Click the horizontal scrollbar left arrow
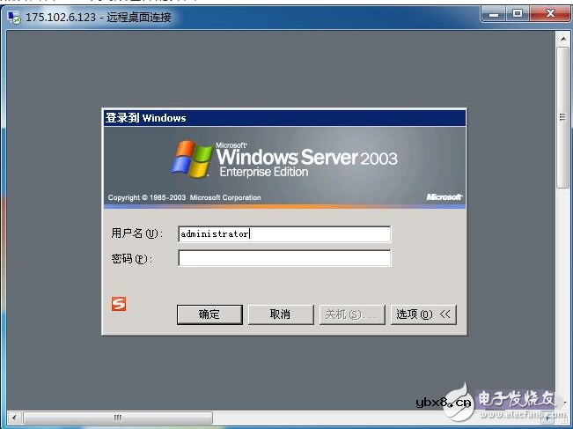Screen dimensions: 573x429 [x=14, y=418]
